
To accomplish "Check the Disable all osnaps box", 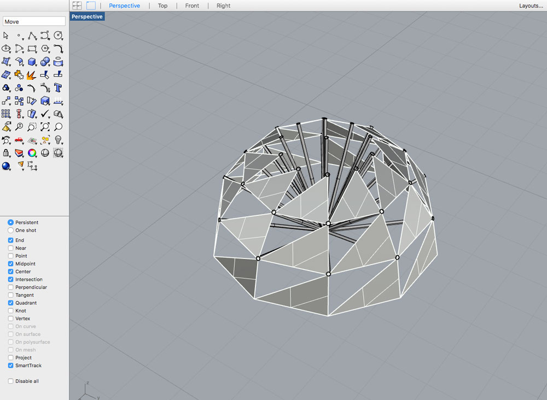I will (x=10, y=381).
